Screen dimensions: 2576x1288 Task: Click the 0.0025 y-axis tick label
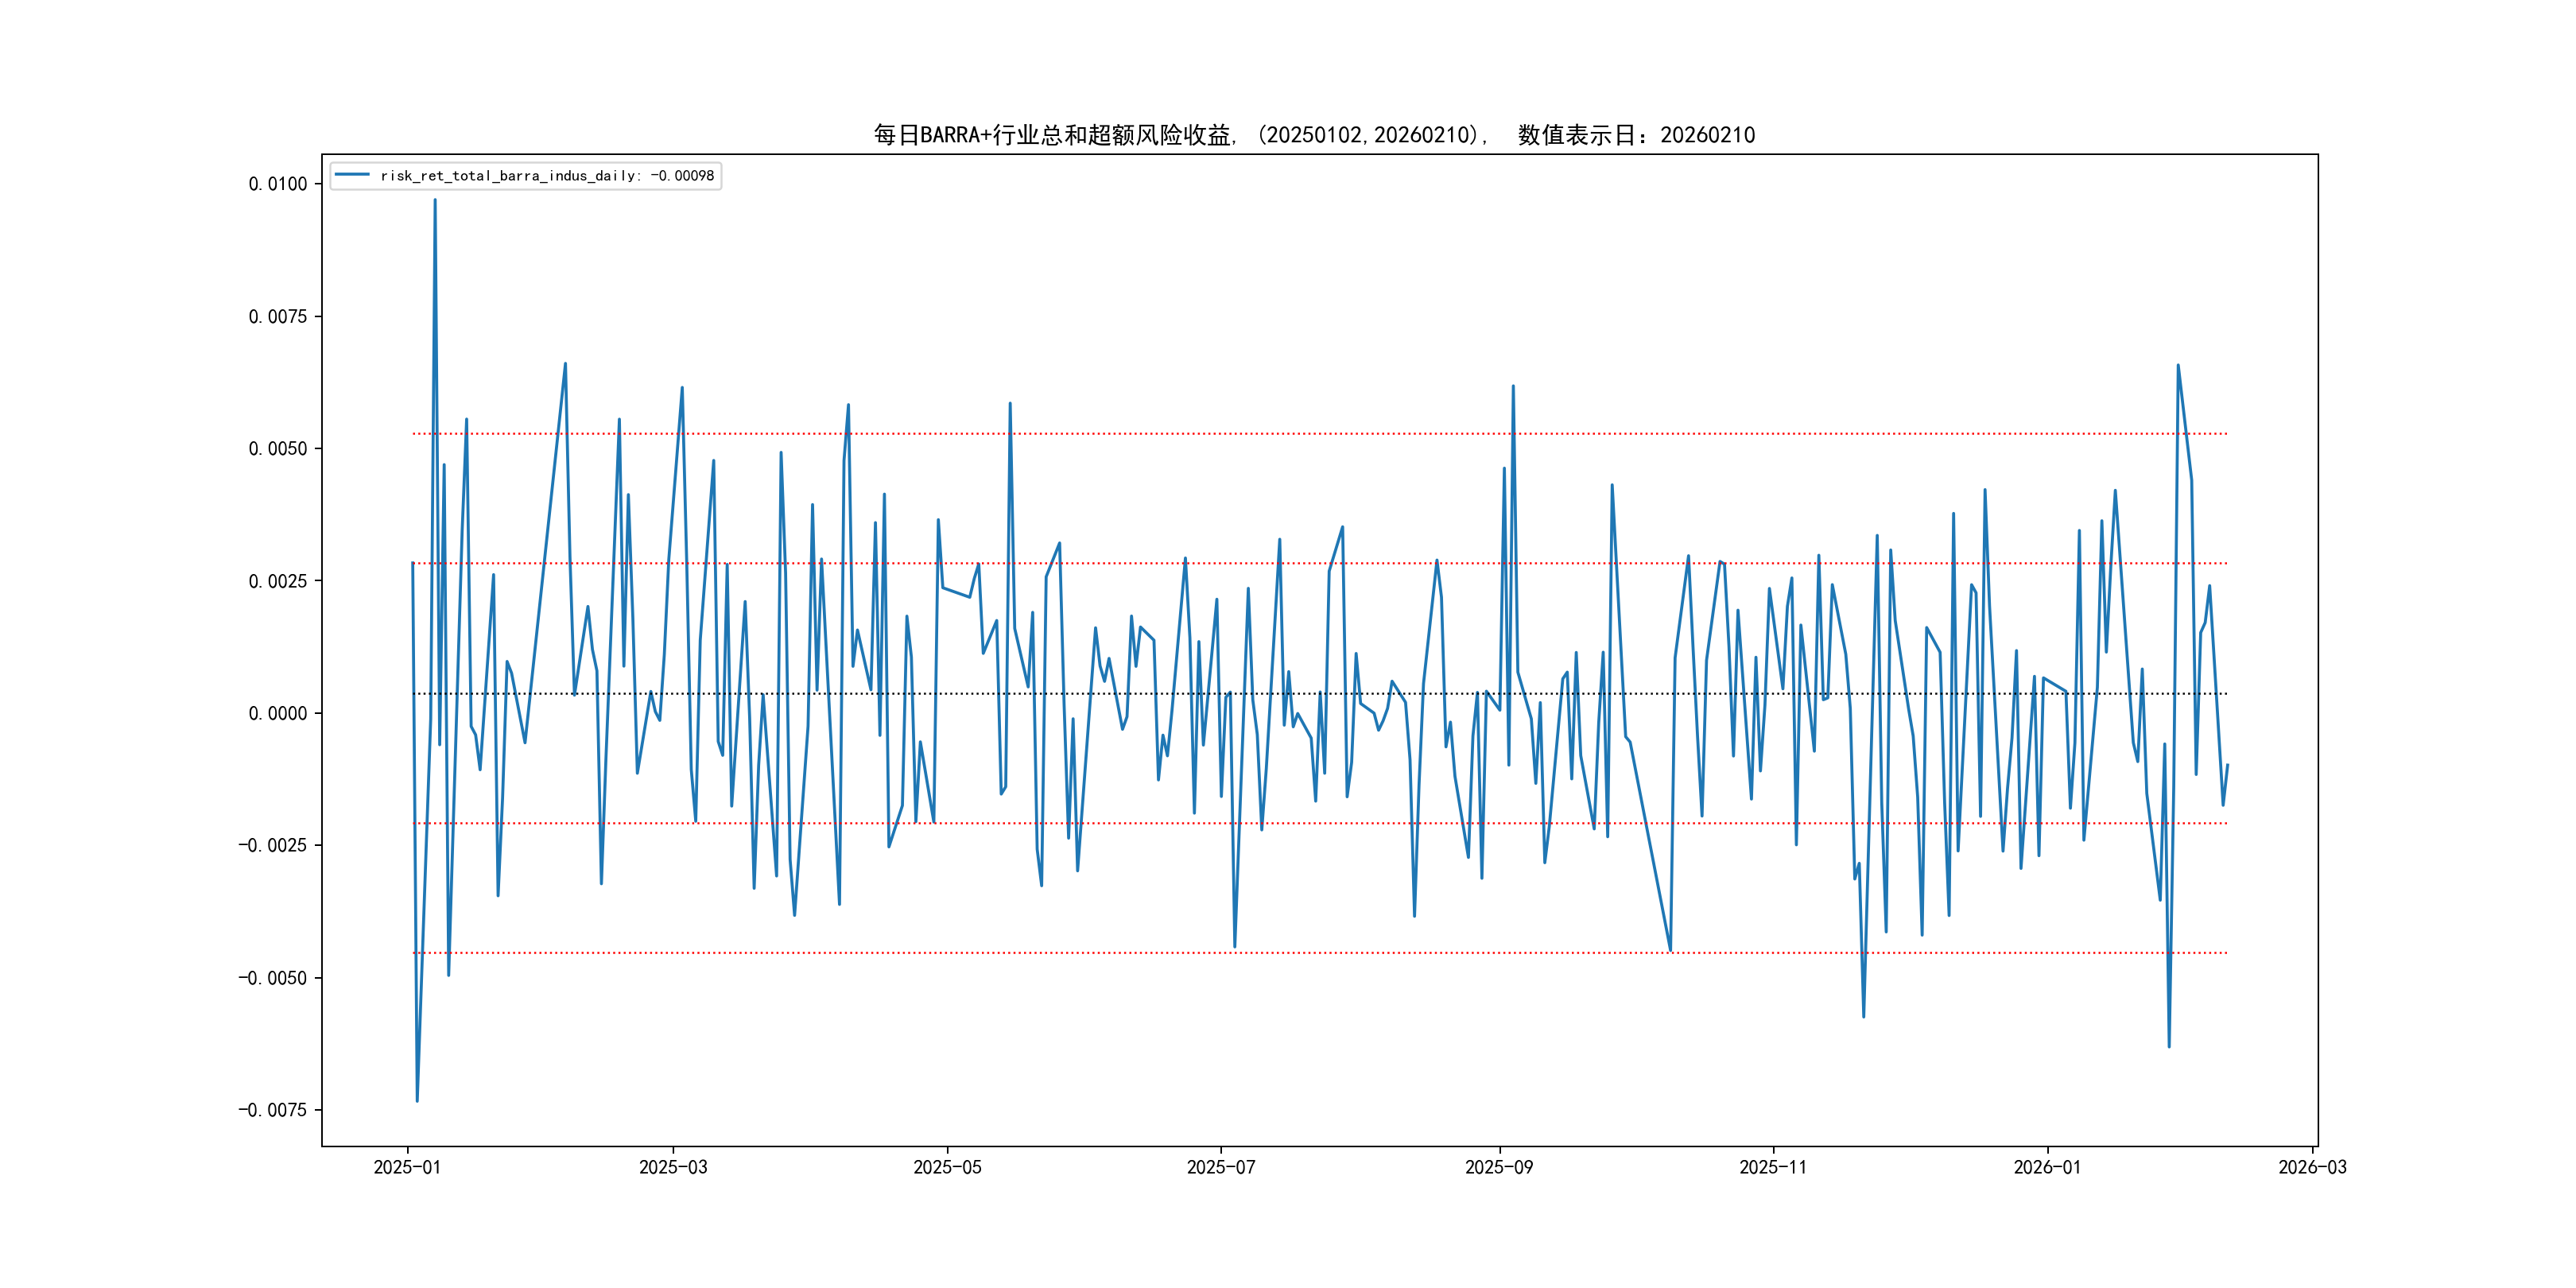click(x=277, y=581)
